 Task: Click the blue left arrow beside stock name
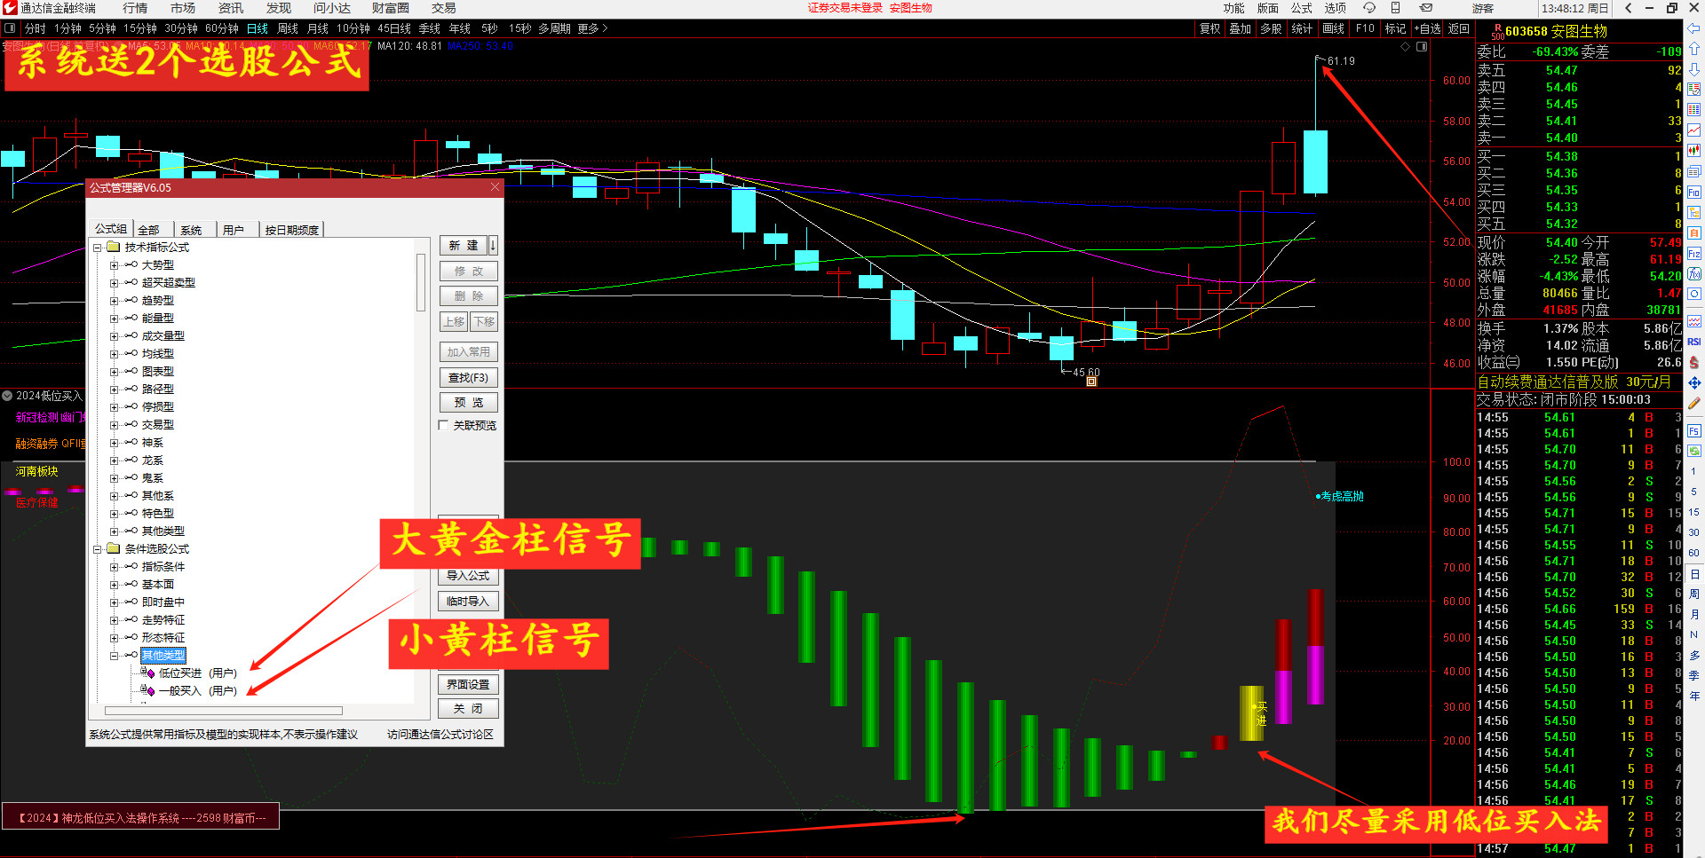[1694, 28]
